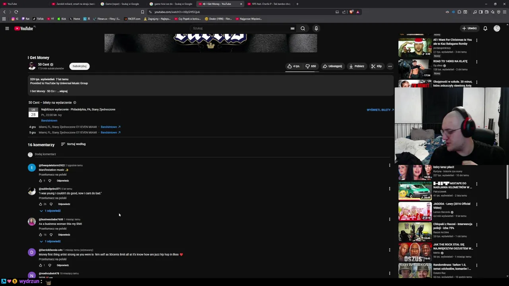Like the 'business woman' comment
Image resolution: width=509 pixels, height=286 pixels.
click(x=41, y=235)
